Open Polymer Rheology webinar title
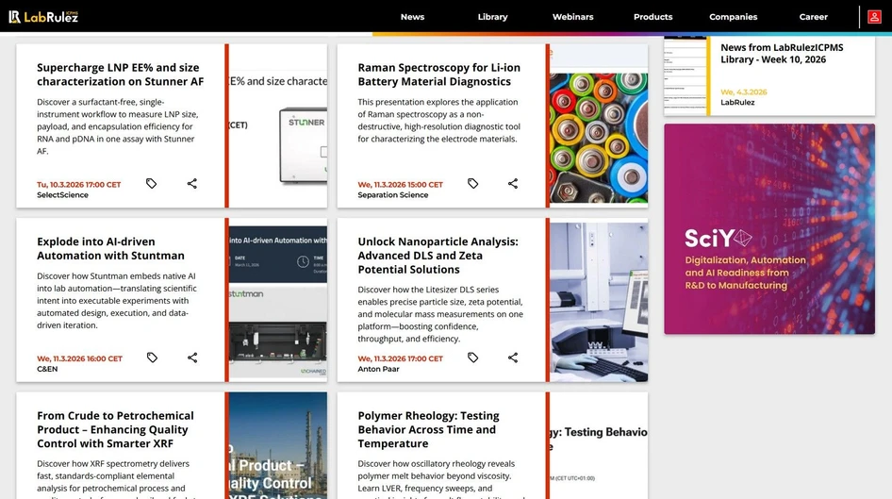This screenshot has width=892, height=499. pyautogui.click(x=428, y=429)
